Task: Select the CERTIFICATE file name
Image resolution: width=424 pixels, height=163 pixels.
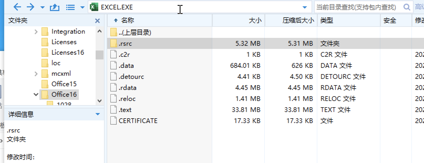Action: [138, 121]
